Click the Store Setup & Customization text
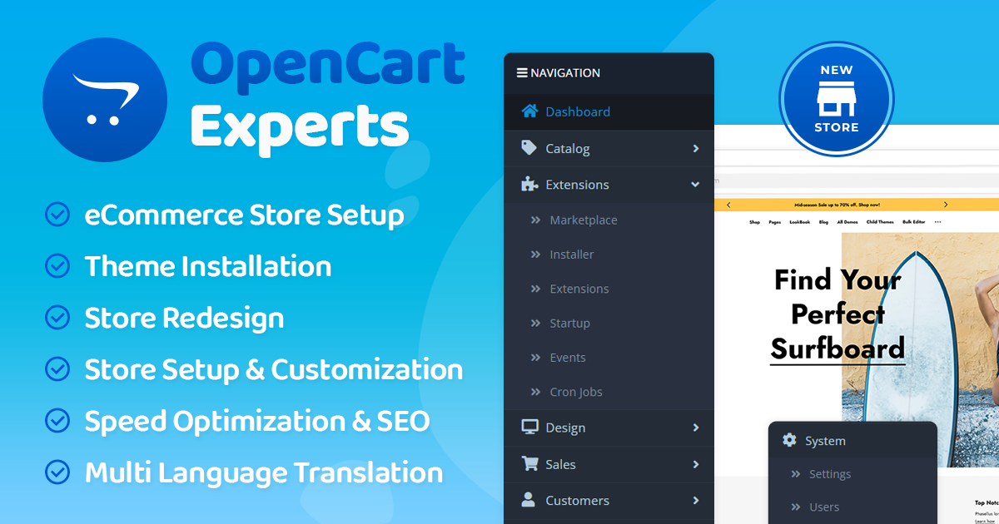The width and height of the screenshot is (999, 524). [274, 369]
